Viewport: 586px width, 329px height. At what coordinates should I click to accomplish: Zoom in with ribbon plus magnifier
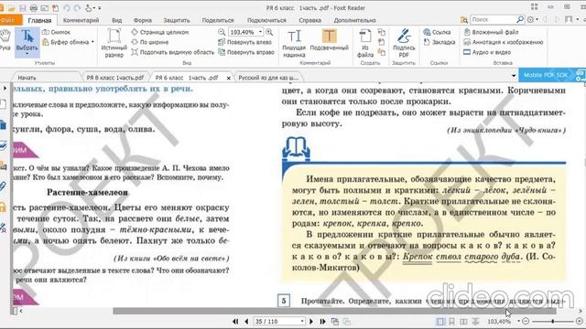(269, 32)
